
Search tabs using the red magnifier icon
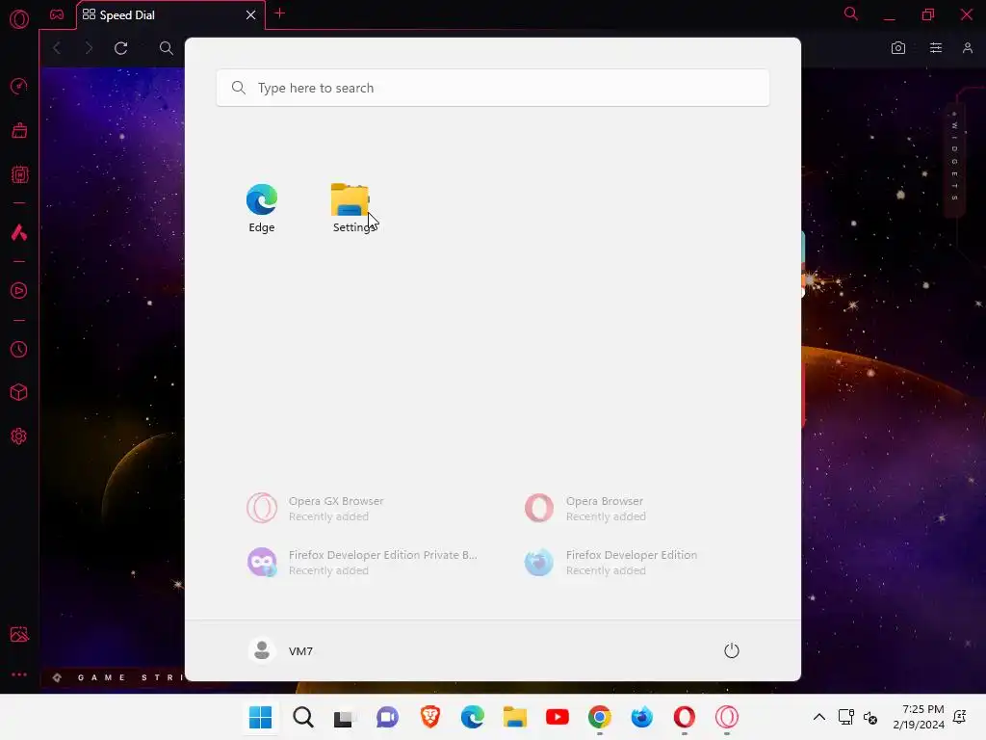(x=851, y=13)
